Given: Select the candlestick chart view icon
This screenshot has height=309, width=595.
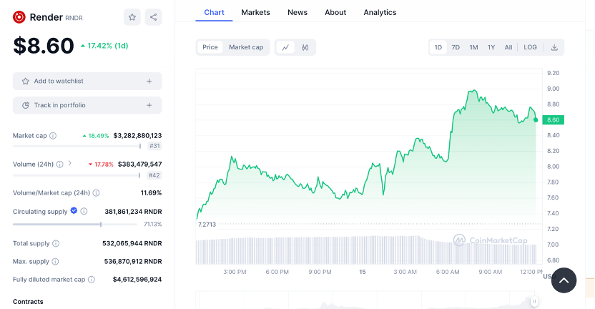Looking at the screenshot, I should 305,47.
